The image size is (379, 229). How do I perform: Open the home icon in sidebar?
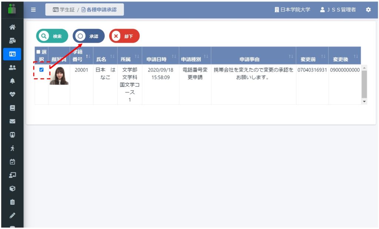coord(12,27)
